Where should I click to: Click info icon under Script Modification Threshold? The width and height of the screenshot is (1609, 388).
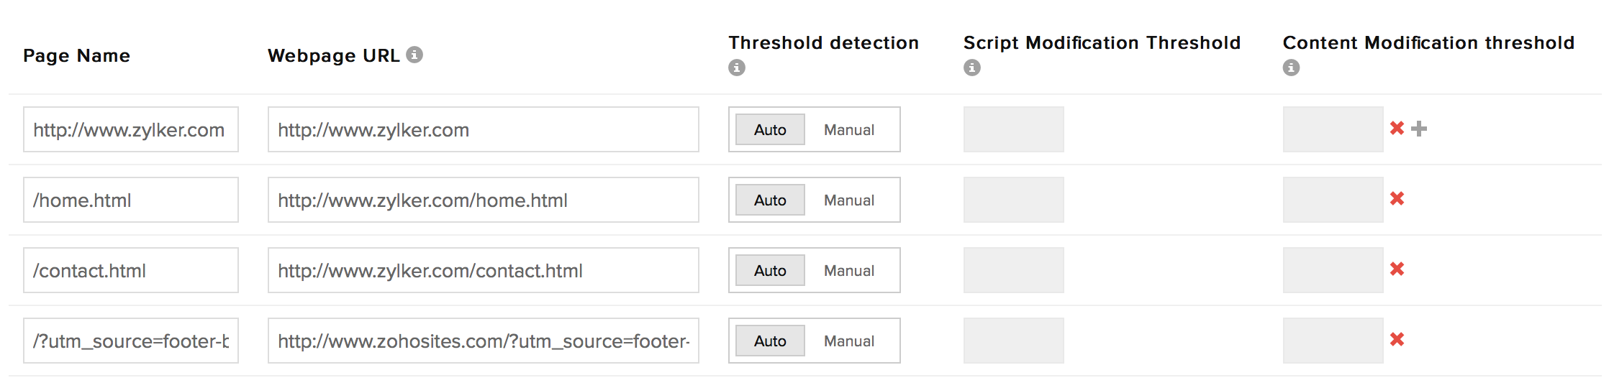(x=971, y=68)
